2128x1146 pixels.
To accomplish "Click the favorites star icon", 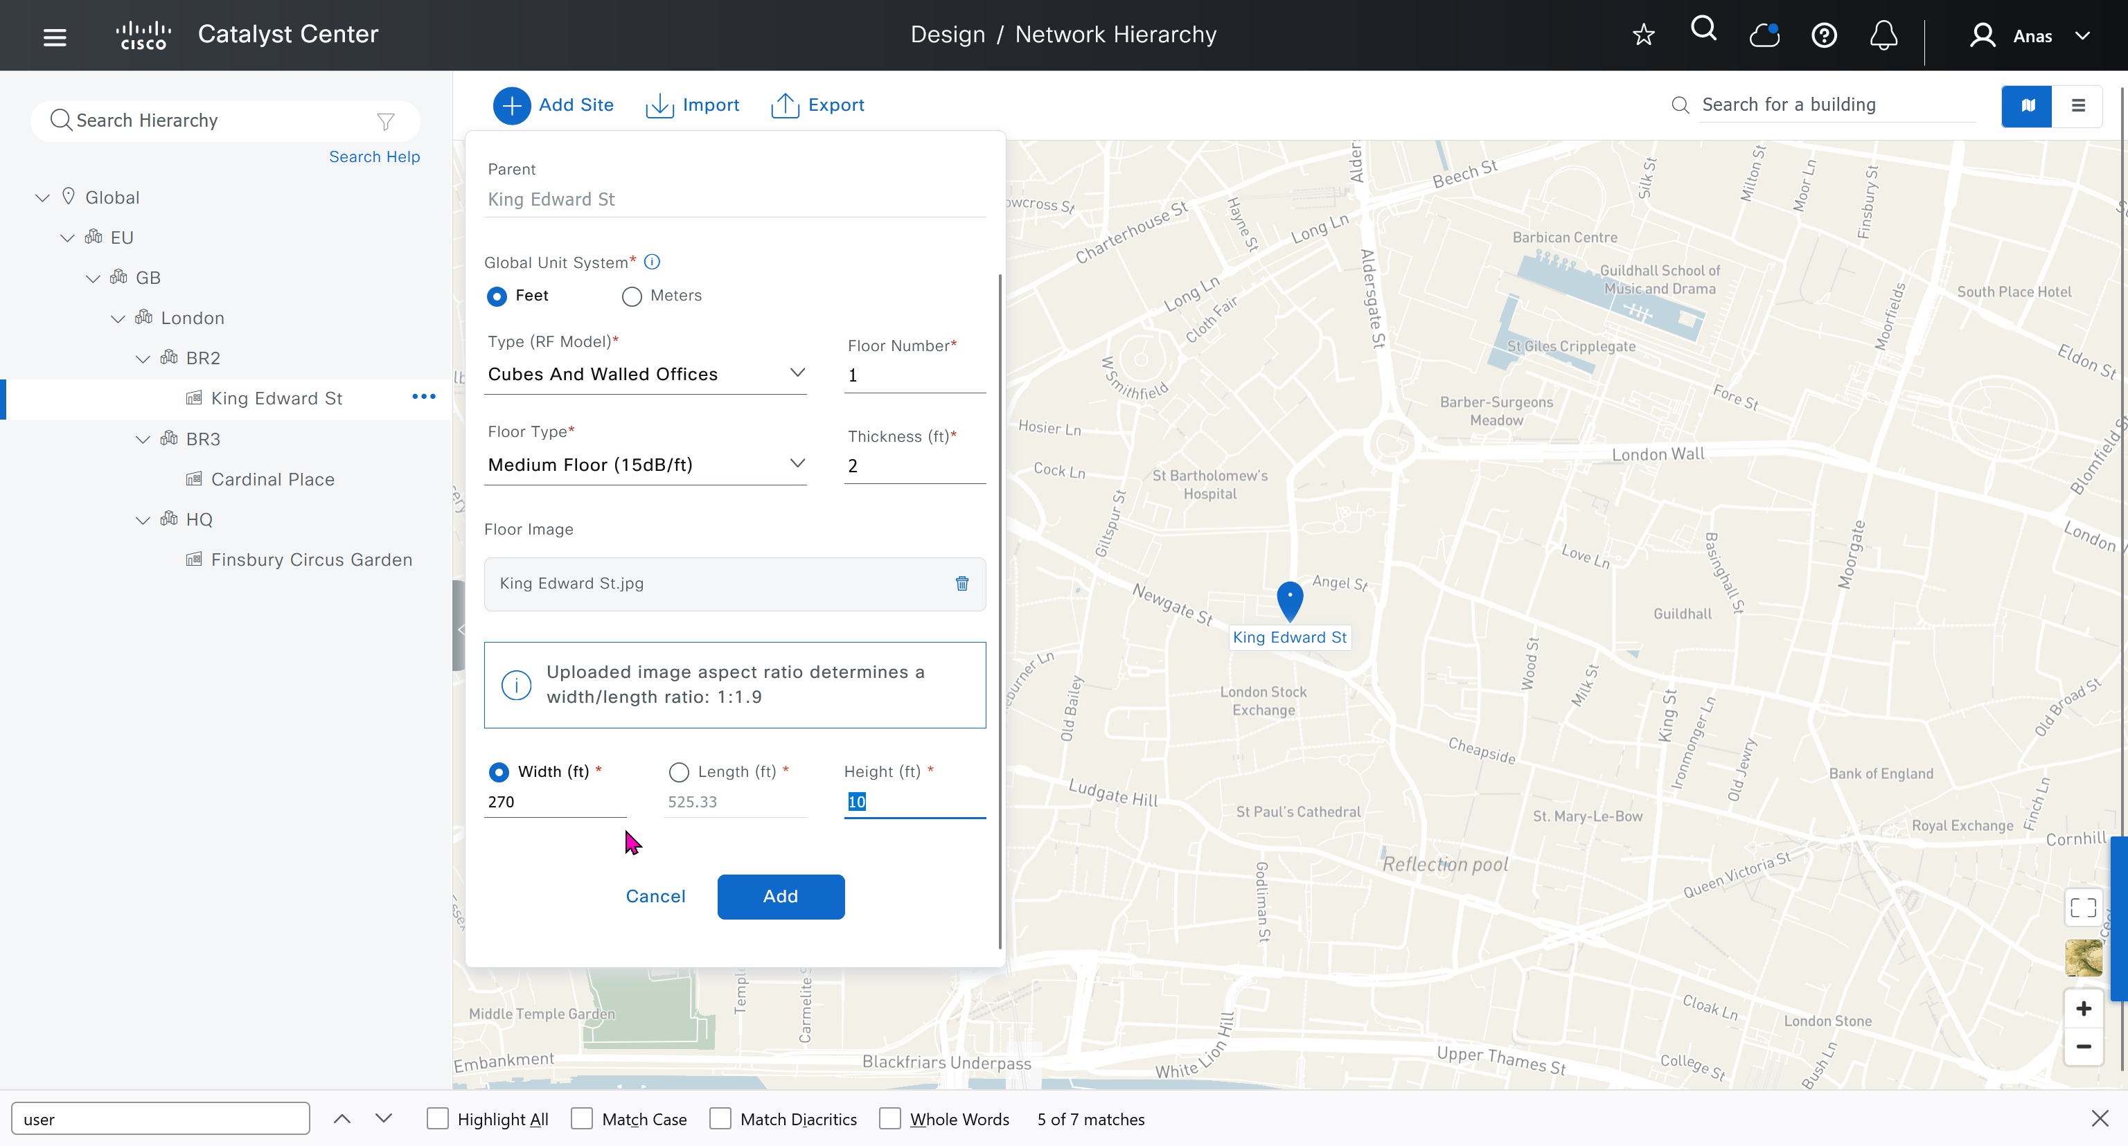I will tap(1643, 35).
